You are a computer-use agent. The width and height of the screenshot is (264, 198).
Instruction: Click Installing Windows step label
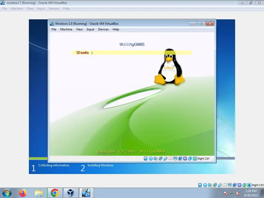coord(100,165)
